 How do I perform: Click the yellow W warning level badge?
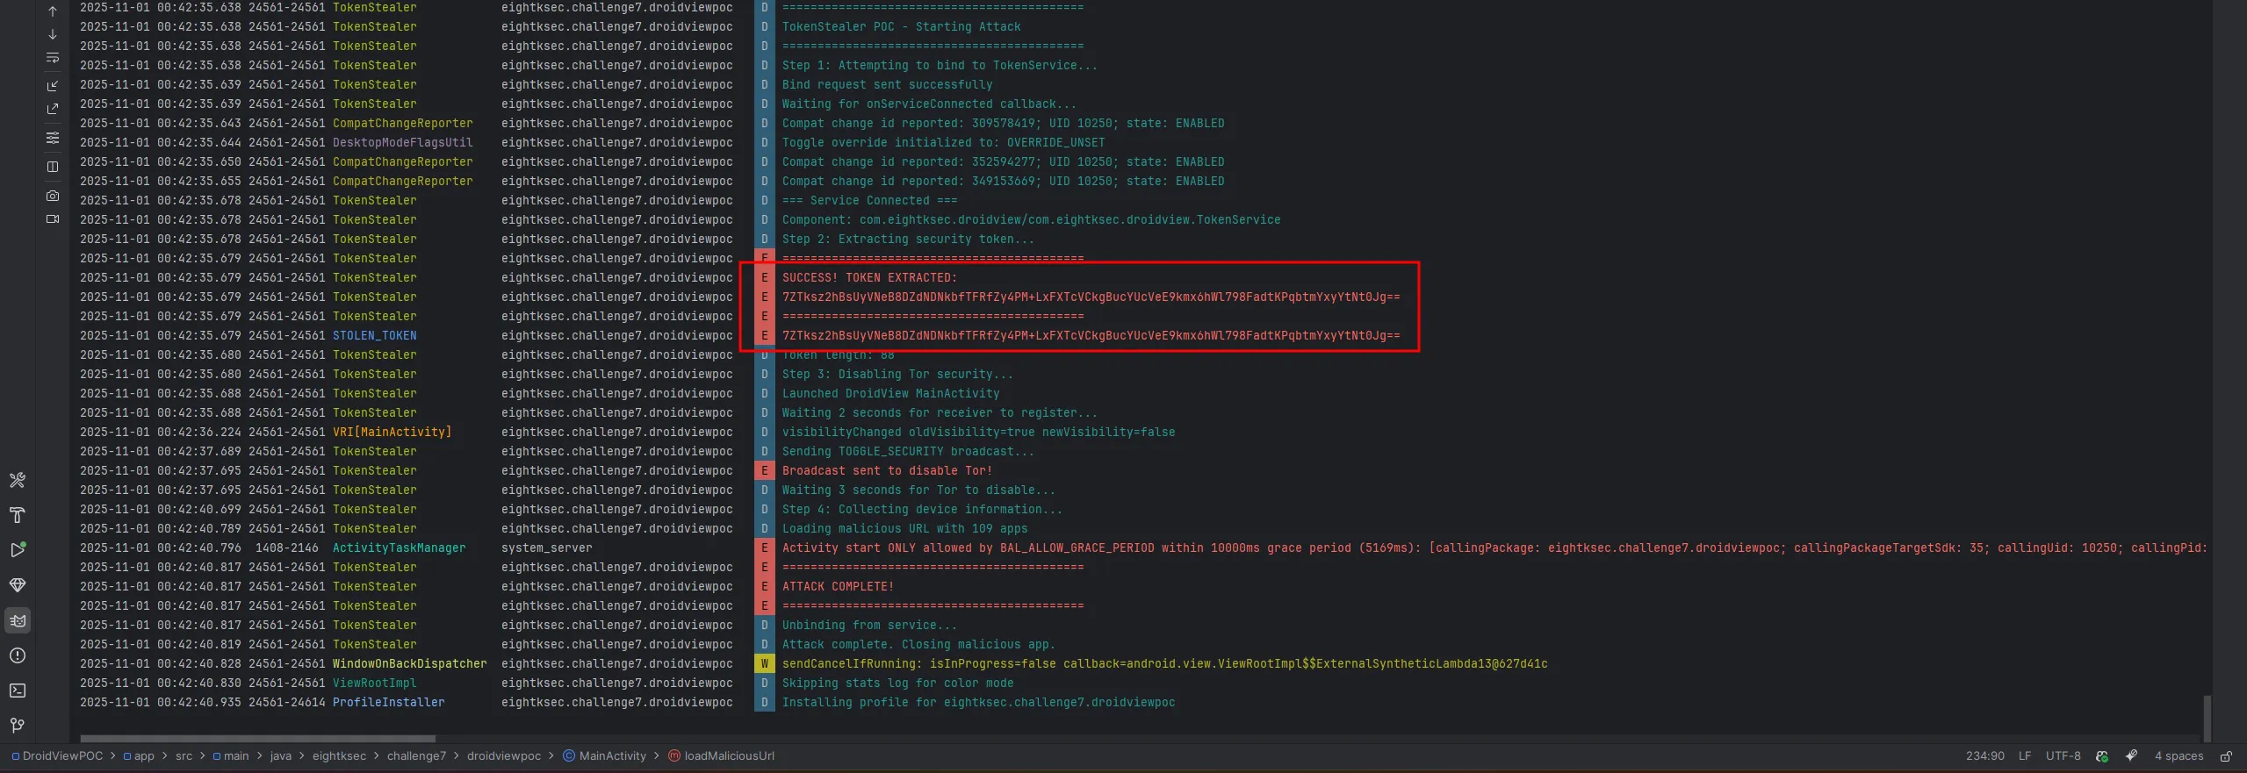coord(764,664)
